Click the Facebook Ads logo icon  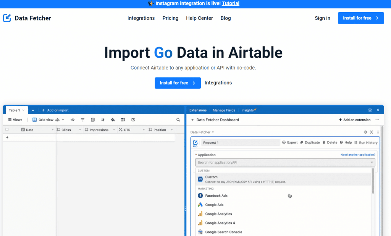coord(200,196)
